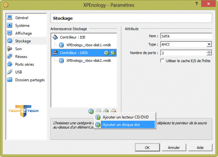Screen dimensions: 218x157
Task: Open the Réseau settings category
Action: 27,57
